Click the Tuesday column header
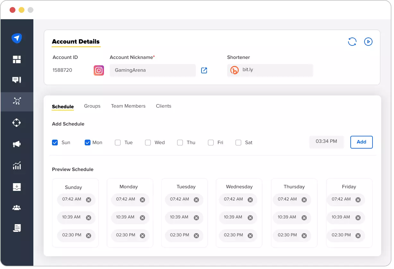Viewport: 394px width, 269px height. coord(186,187)
